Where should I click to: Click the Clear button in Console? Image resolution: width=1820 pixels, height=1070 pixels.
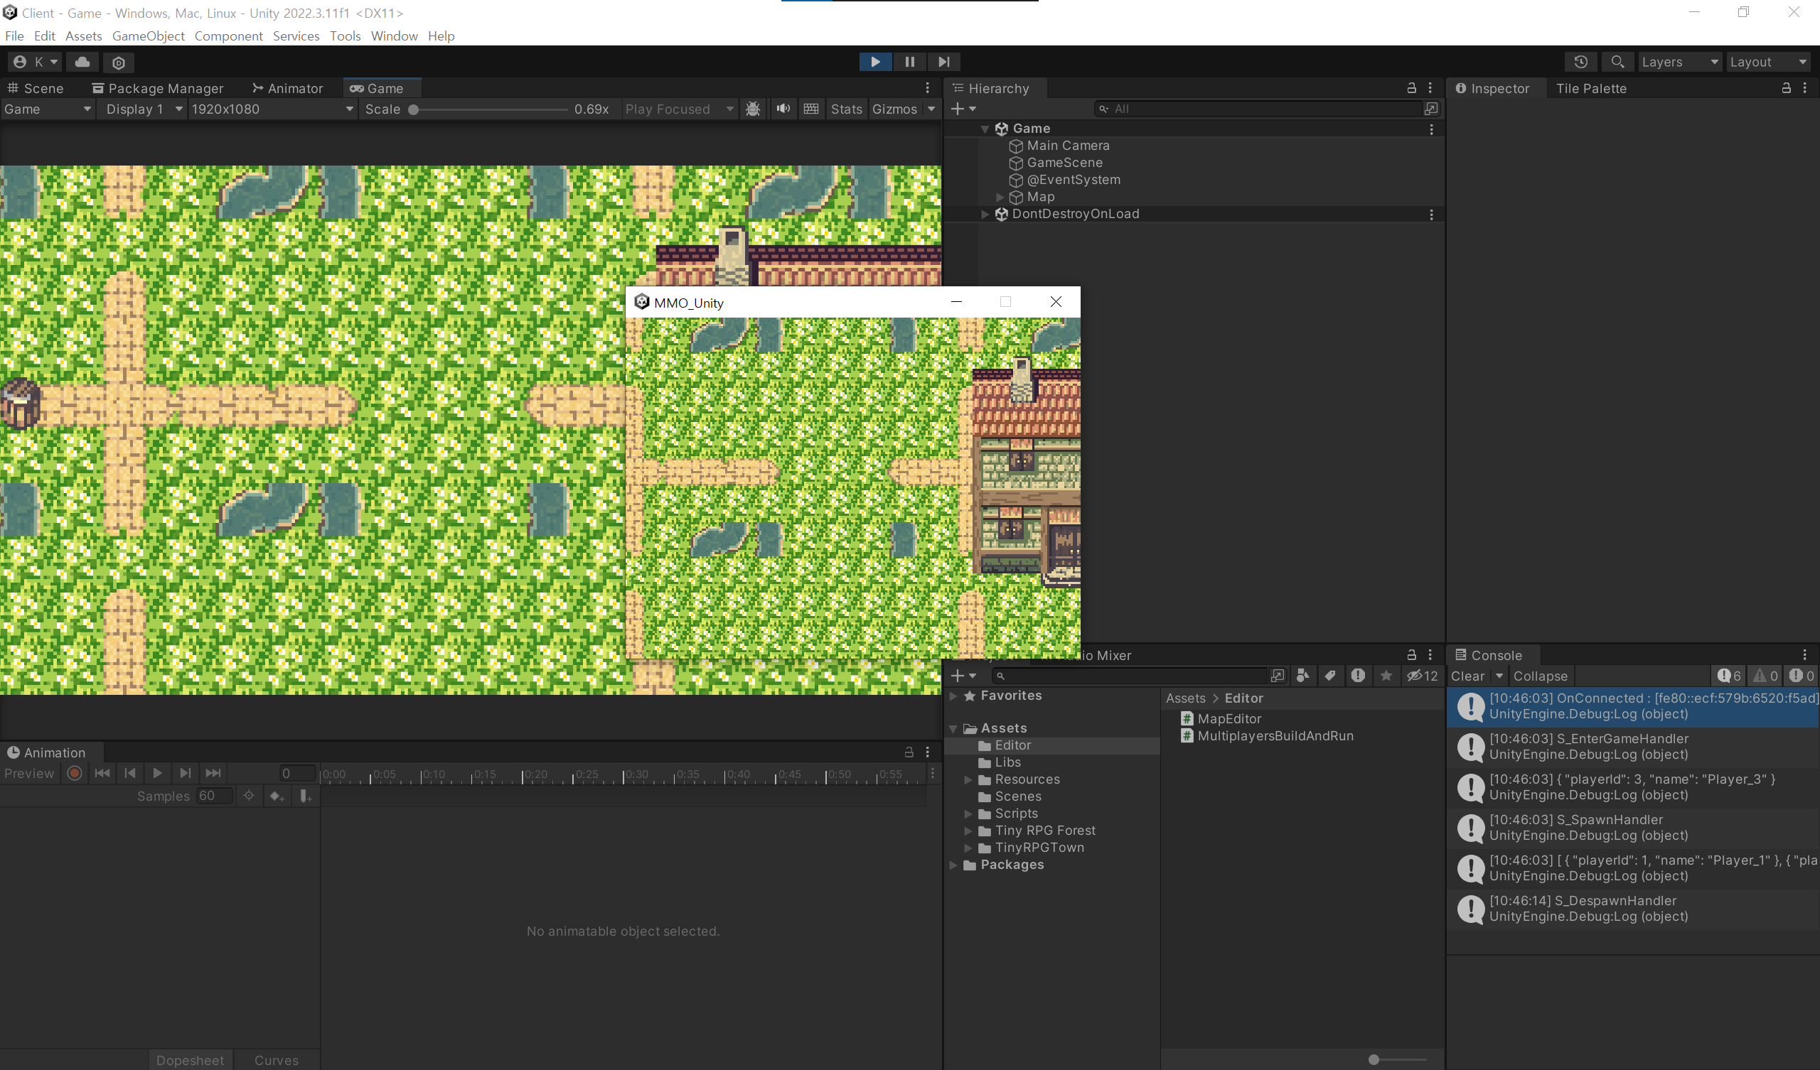(x=1467, y=676)
